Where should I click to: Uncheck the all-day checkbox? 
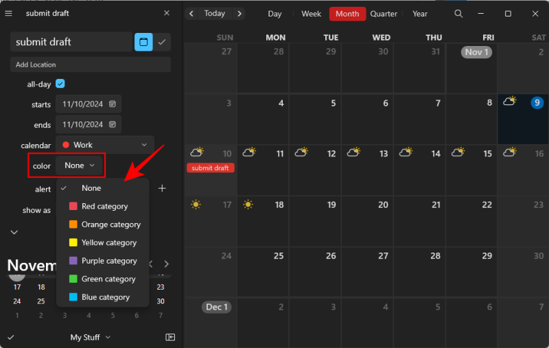(60, 84)
